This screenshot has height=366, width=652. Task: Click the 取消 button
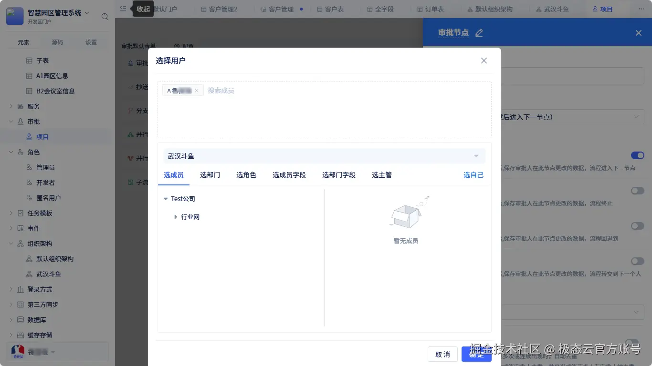pos(442,354)
